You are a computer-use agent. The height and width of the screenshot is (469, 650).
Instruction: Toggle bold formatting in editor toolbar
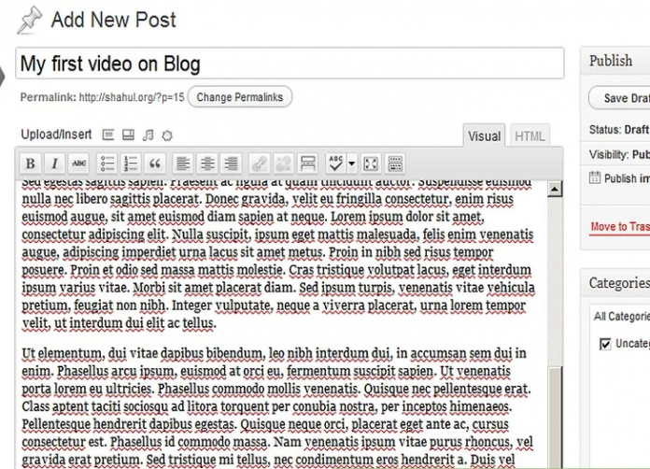click(30, 163)
